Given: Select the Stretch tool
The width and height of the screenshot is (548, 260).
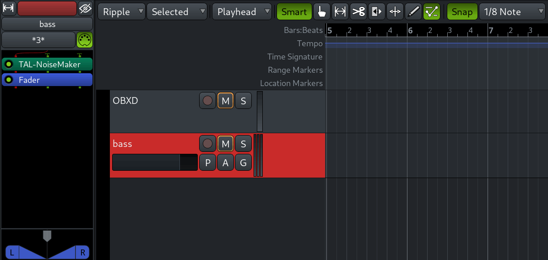Looking at the screenshot, I should tap(395, 12).
